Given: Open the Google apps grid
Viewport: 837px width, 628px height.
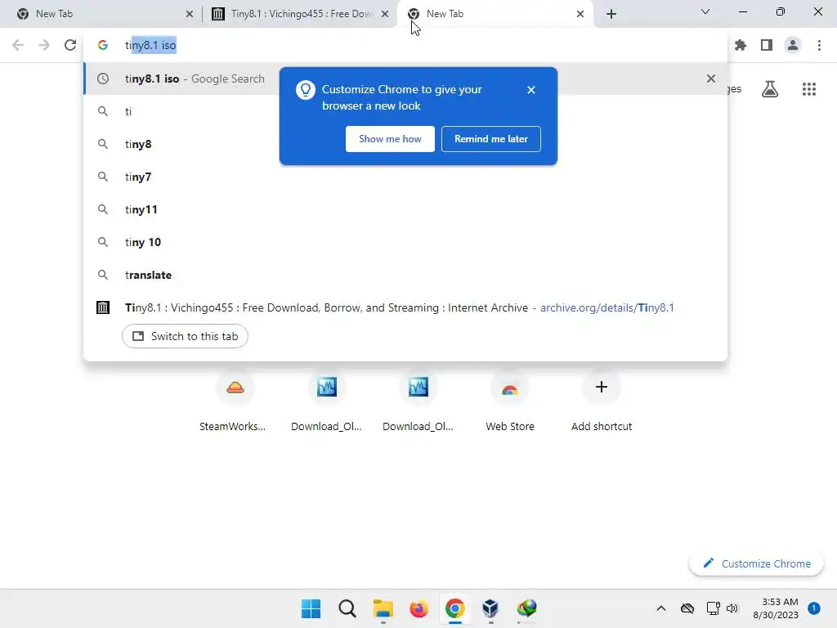Looking at the screenshot, I should [809, 89].
